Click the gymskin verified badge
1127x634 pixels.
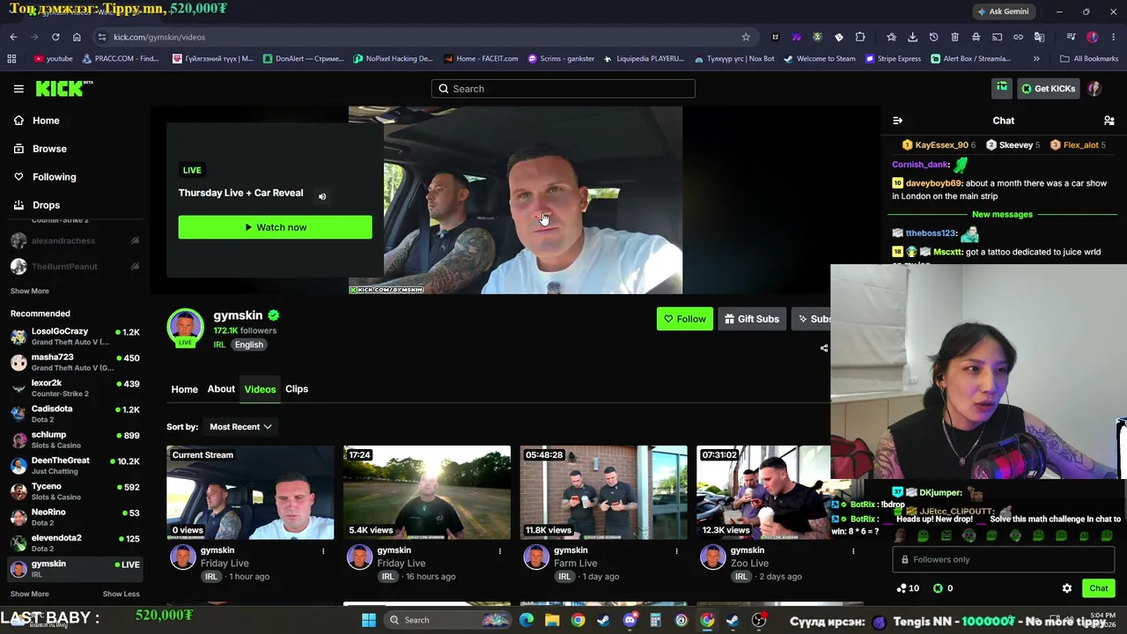[x=274, y=315]
